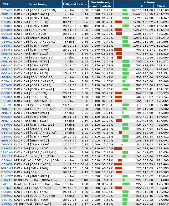The width and height of the screenshot is (169, 206).
Task: Click red change bar in DB6495 row
Action: pyautogui.click(x=118, y=149)
